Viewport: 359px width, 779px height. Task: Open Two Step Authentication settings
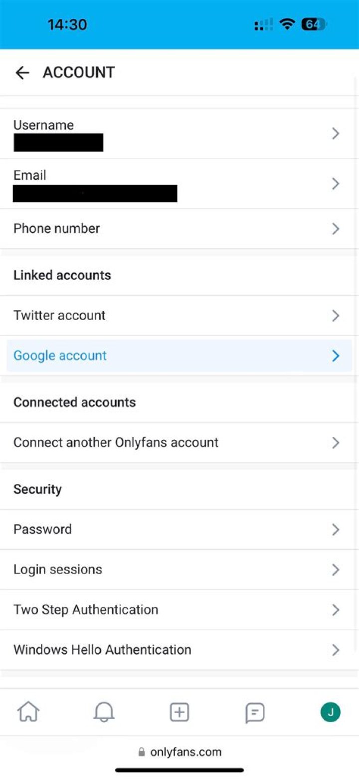179,609
